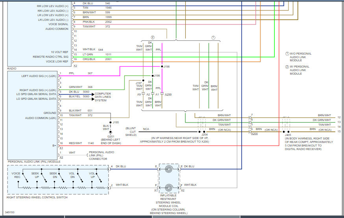Select the J204 splice label
Screen dimensions: 344x218
[204, 135]
